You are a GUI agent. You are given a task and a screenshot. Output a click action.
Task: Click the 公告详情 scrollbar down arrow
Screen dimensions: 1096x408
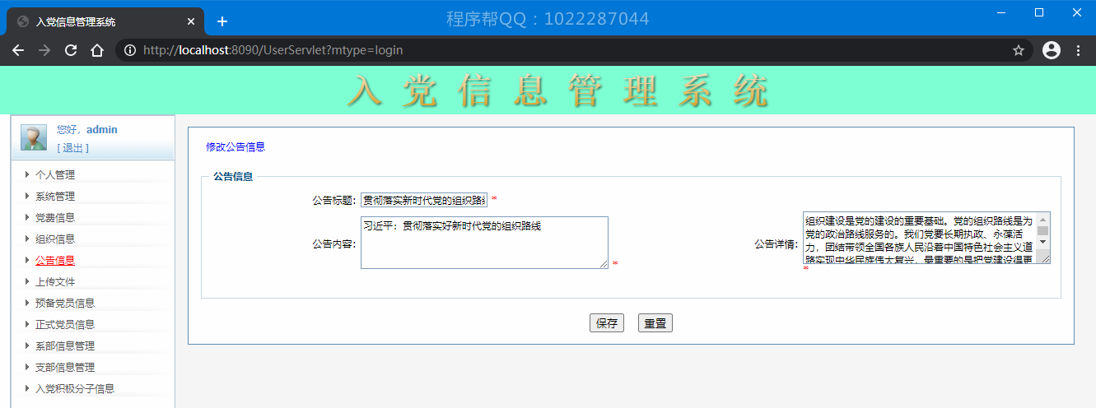pyautogui.click(x=1042, y=242)
